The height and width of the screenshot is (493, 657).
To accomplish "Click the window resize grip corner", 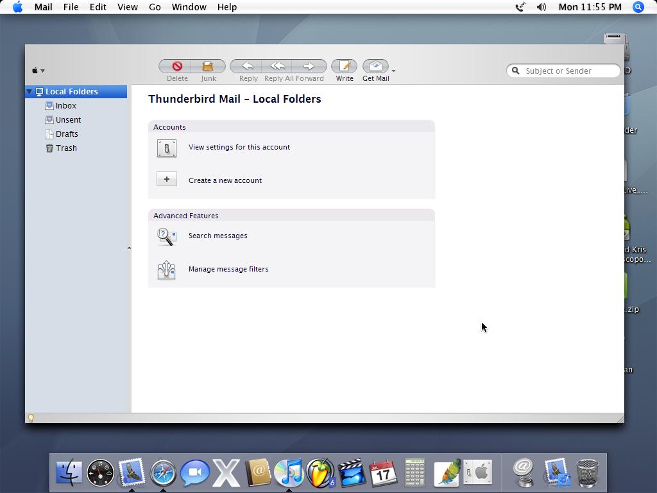I will pos(620,419).
